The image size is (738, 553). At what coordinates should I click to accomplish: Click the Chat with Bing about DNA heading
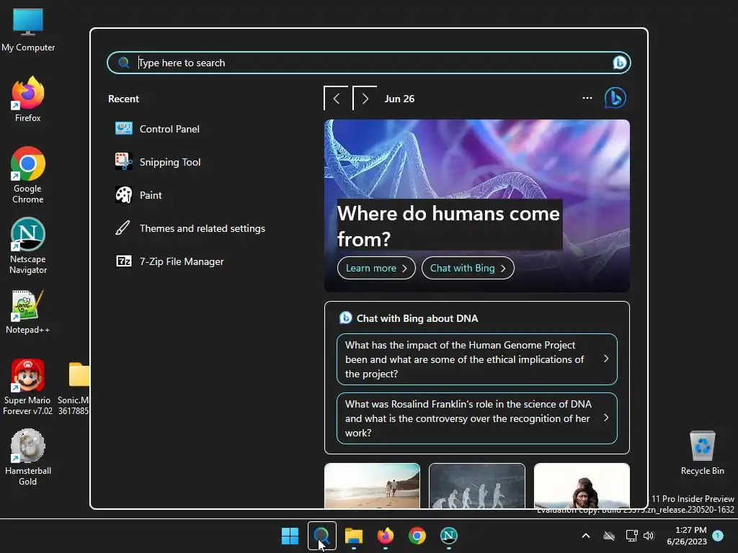click(x=417, y=318)
